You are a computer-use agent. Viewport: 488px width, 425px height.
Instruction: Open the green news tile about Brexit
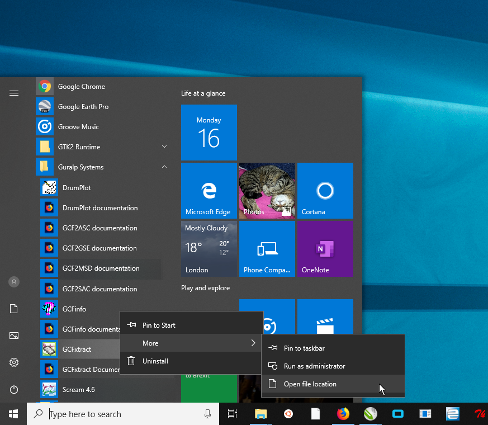[x=209, y=389]
